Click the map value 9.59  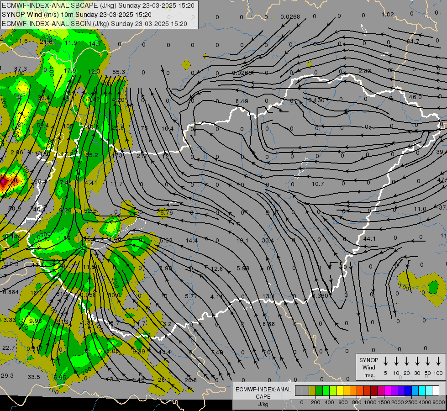[138, 351]
